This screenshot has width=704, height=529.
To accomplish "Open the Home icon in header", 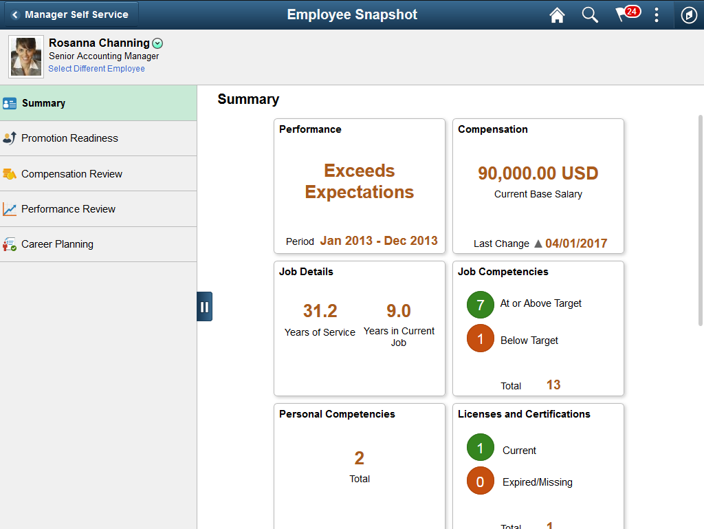I will 557,15.
